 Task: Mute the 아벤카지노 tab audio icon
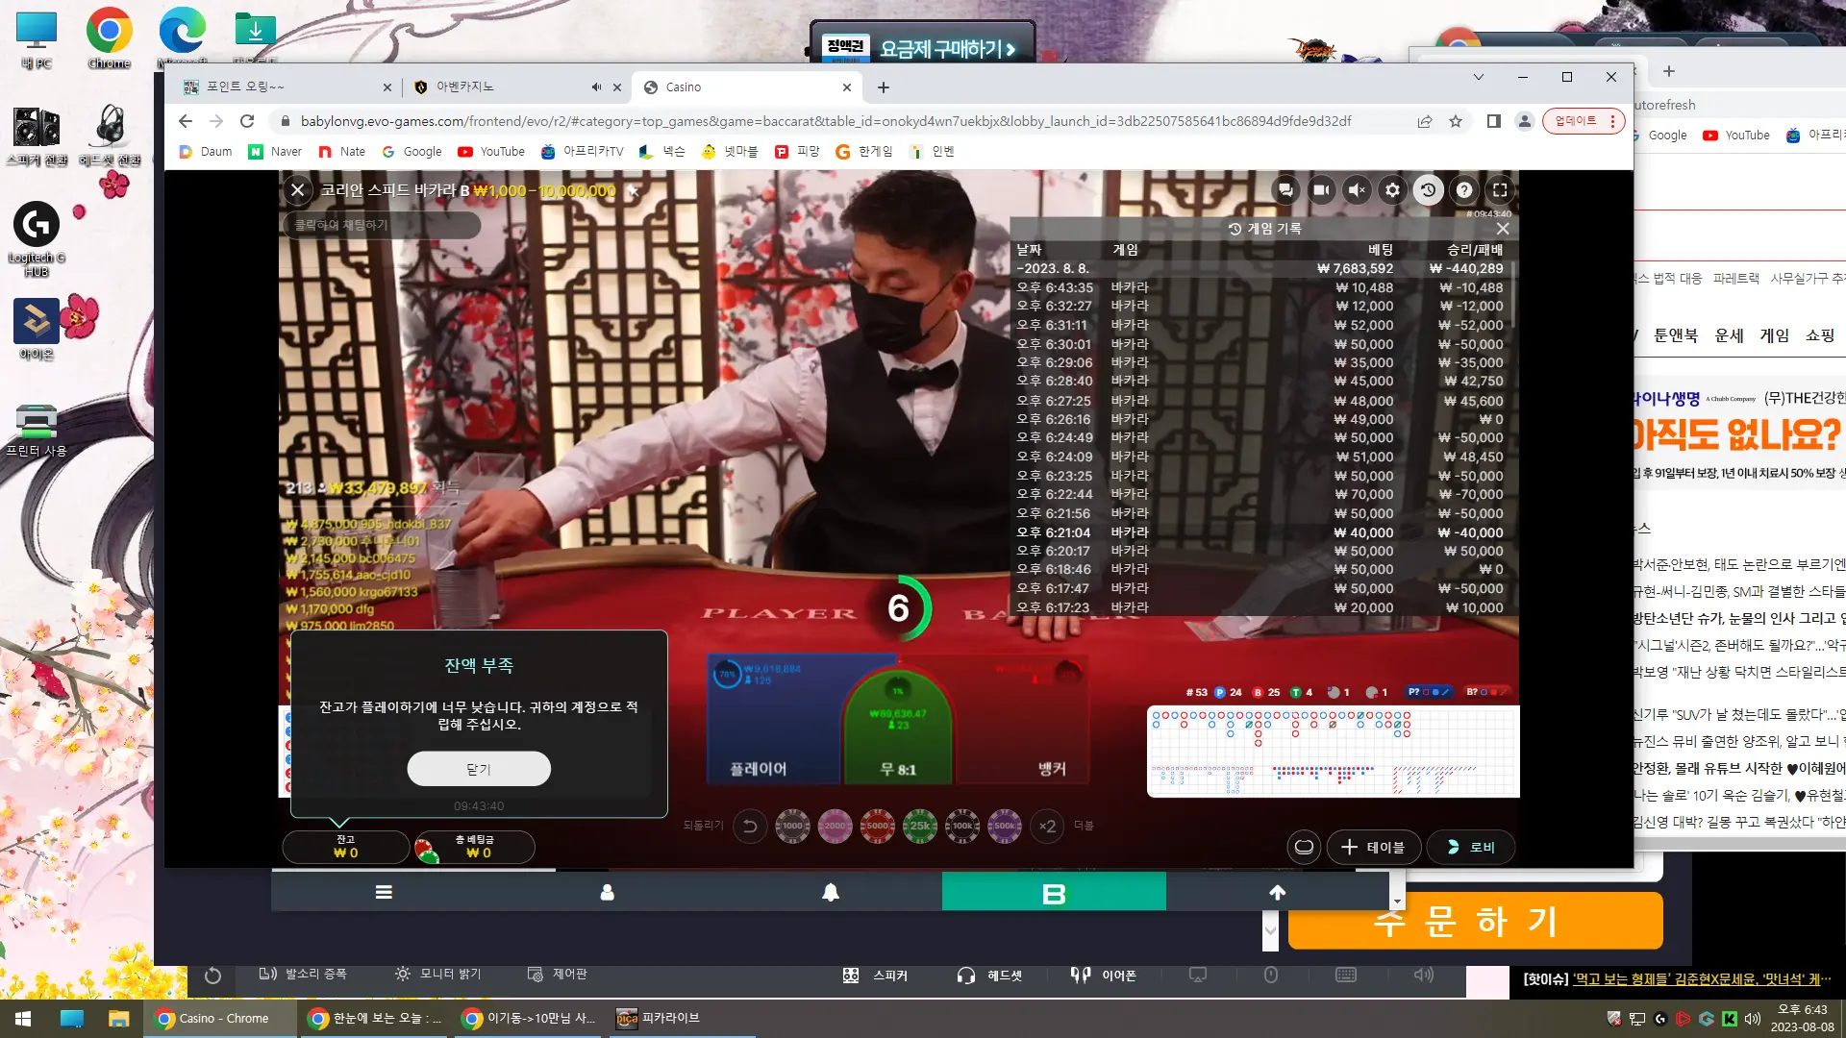point(596,86)
